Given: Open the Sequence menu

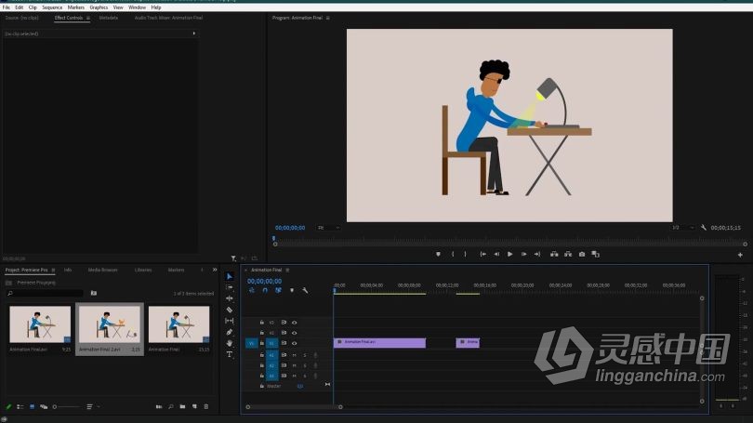Looking at the screenshot, I should 52,7.
